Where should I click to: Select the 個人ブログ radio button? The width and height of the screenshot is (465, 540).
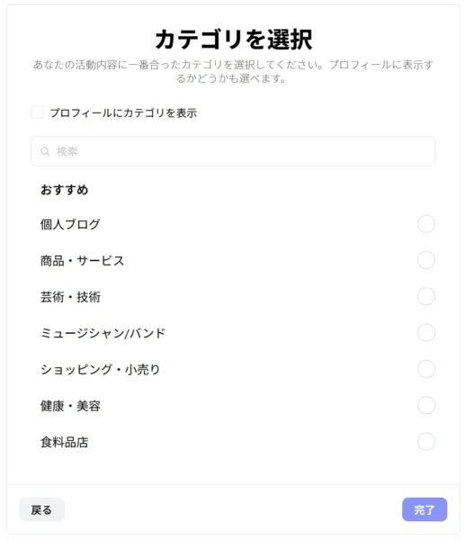click(426, 224)
